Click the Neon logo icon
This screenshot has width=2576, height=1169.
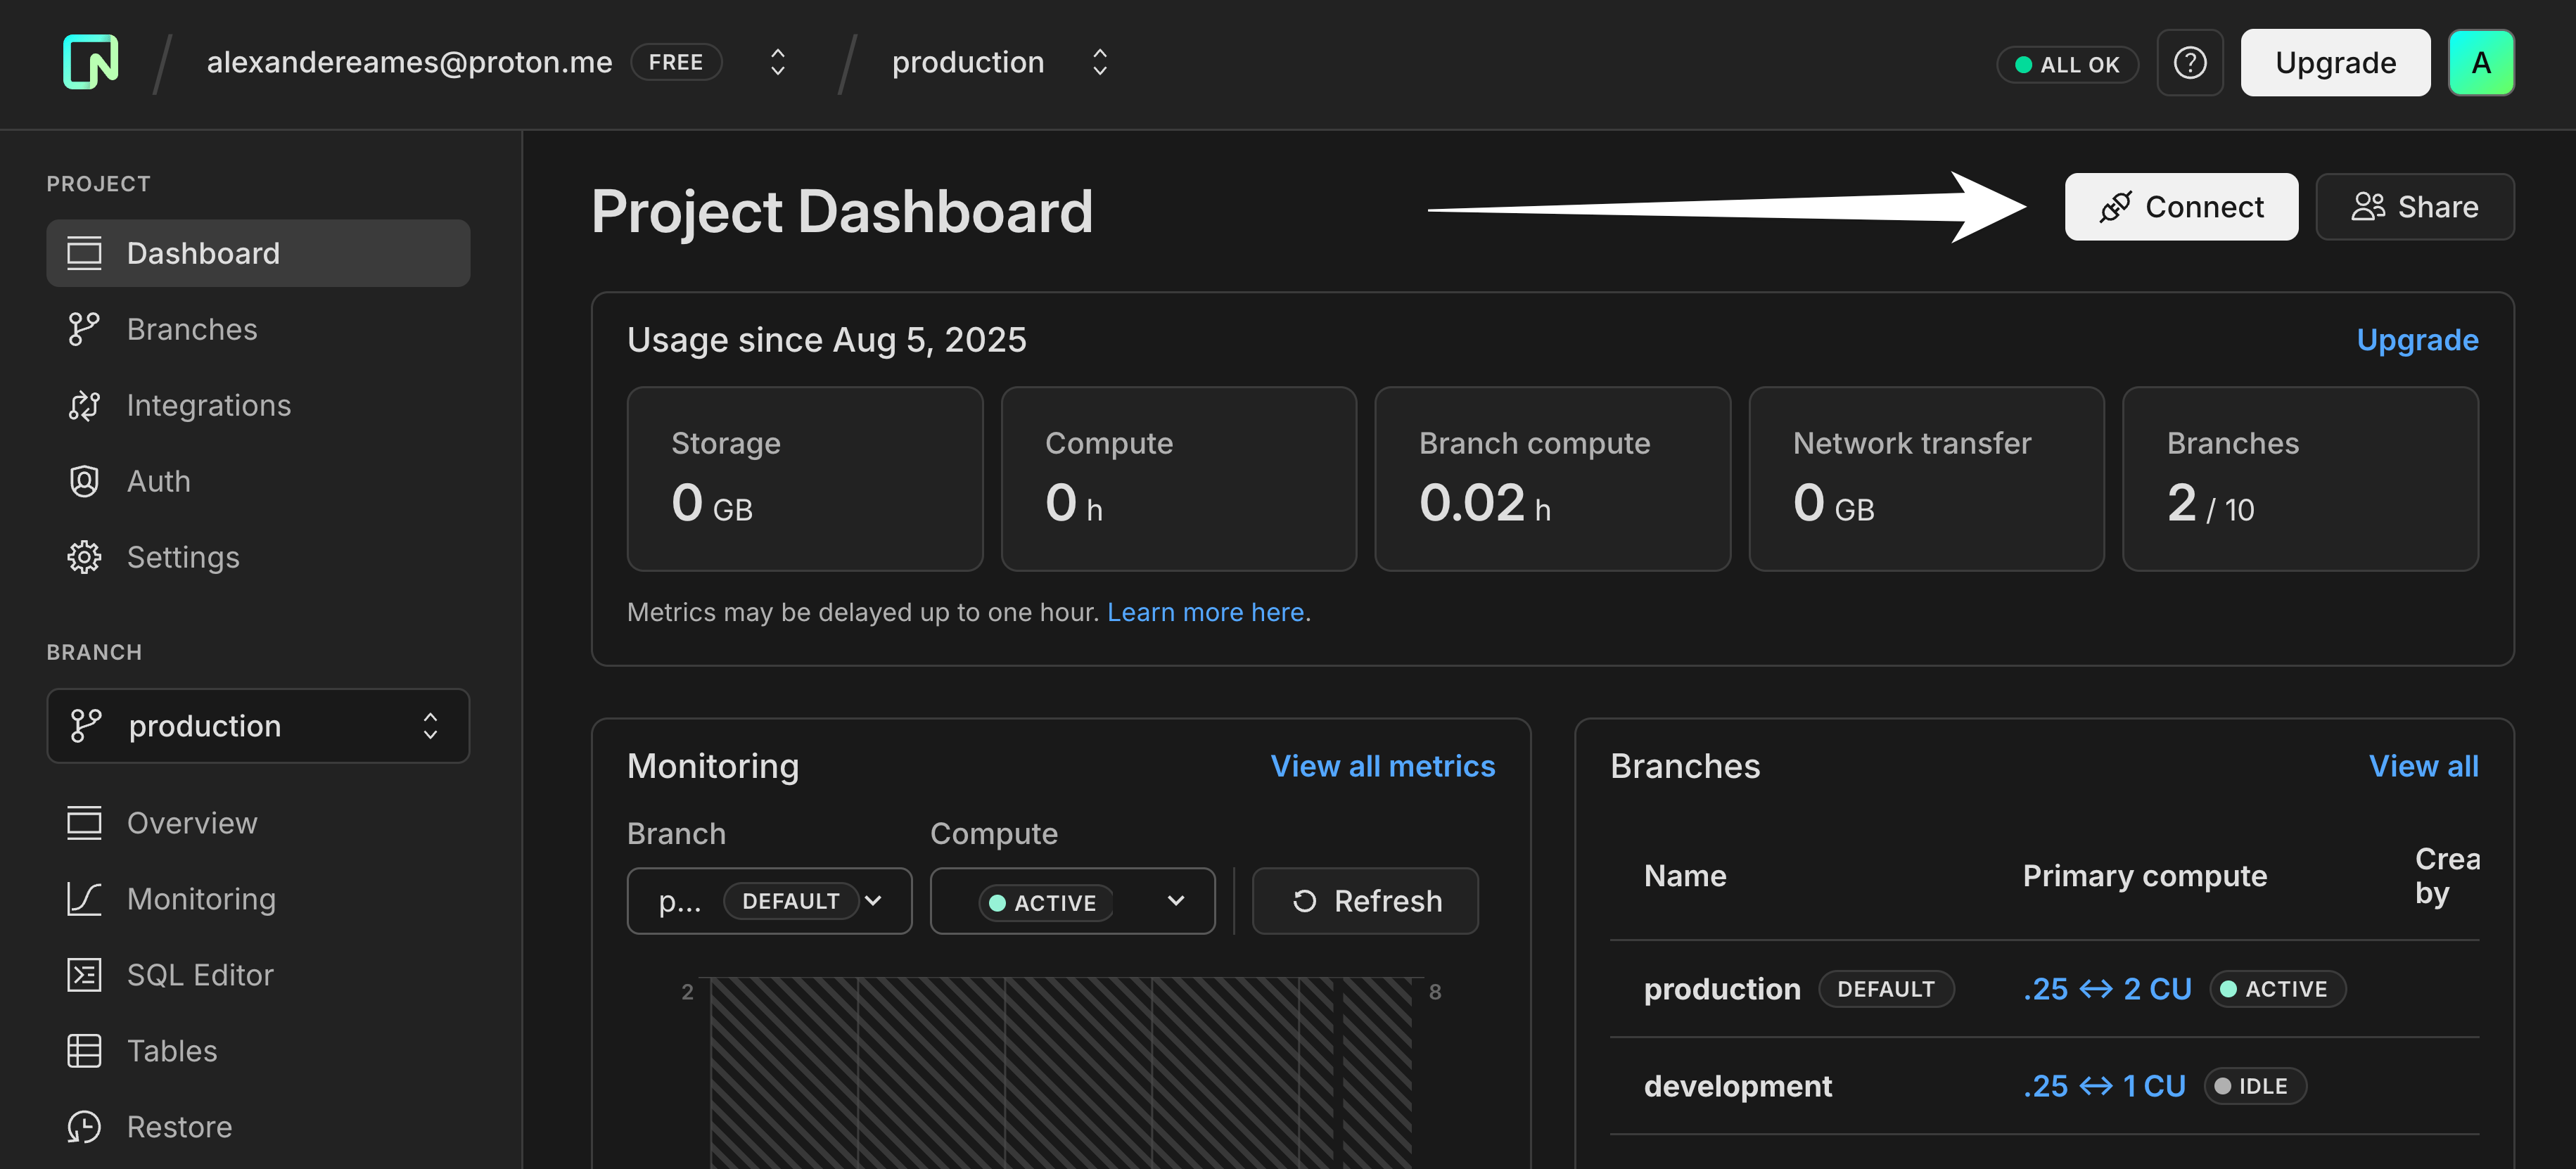click(90, 62)
